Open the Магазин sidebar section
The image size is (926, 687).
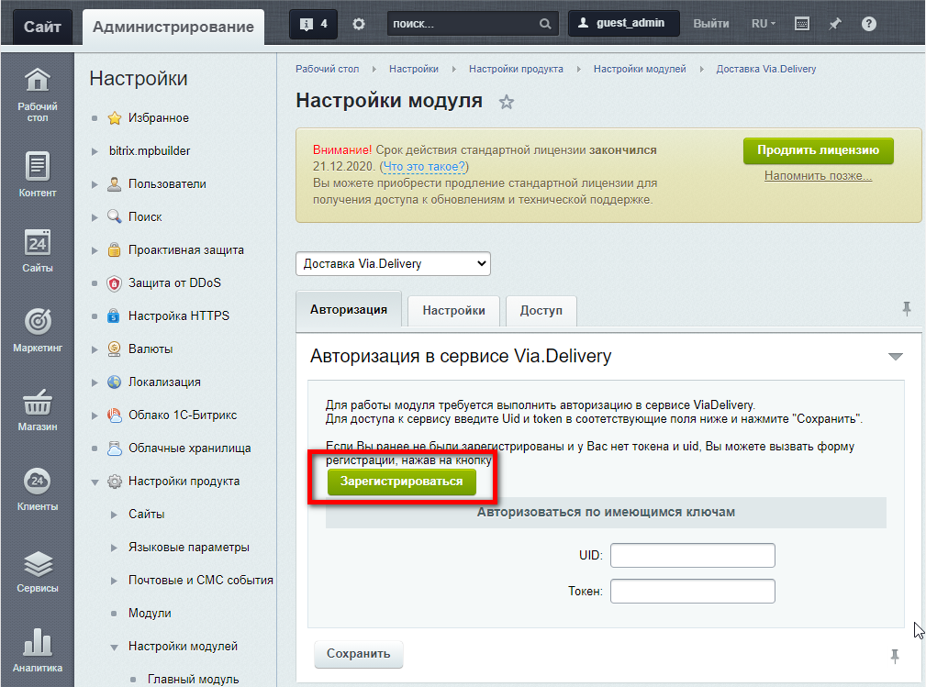coord(38,410)
